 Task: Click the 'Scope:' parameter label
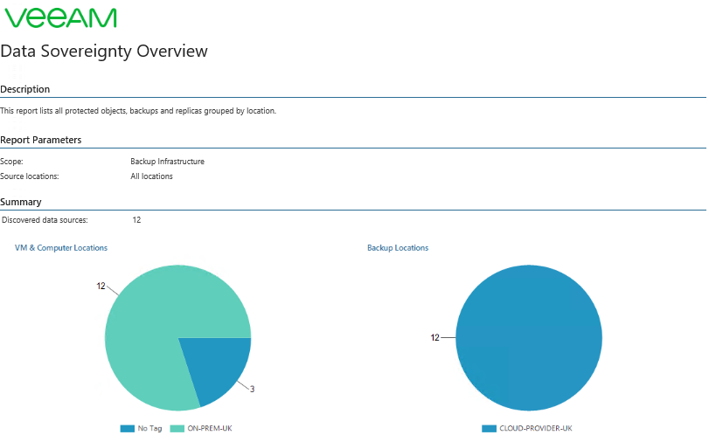click(x=11, y=162)
